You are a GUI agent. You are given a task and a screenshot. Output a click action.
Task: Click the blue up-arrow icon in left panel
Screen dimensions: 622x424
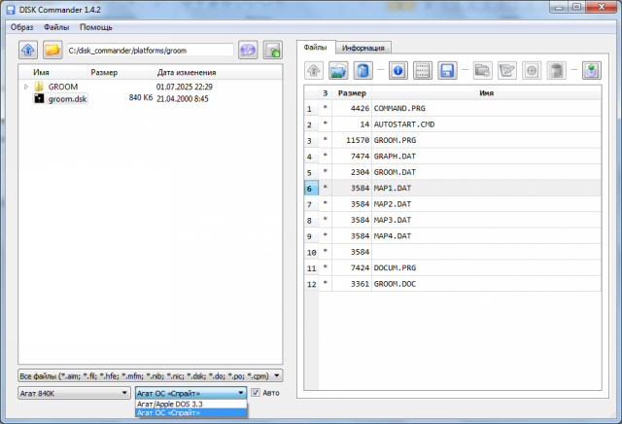point(28,50)
